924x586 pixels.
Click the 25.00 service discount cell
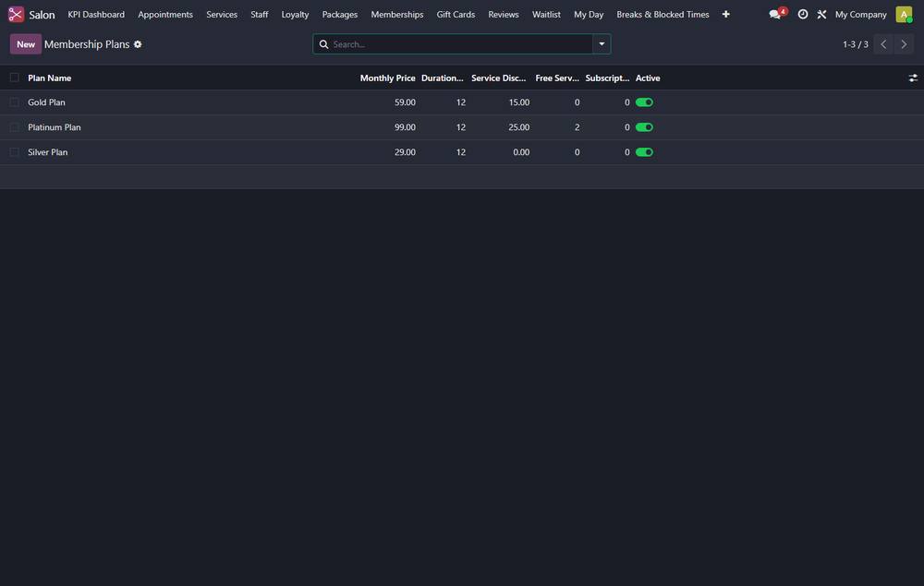518,127
